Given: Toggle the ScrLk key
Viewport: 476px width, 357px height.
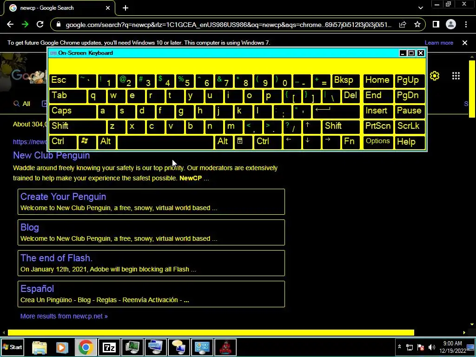Looking at the screenshot, I should click(x=410, y=126).
